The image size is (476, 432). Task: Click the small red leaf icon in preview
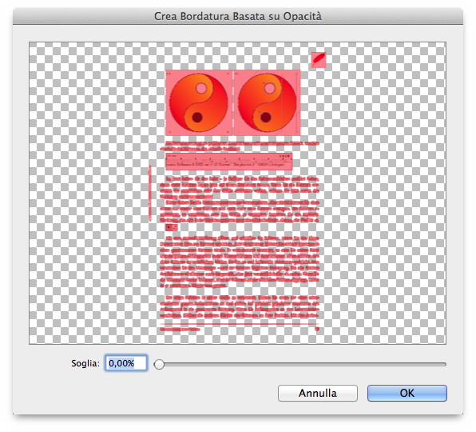coord(319,59)
